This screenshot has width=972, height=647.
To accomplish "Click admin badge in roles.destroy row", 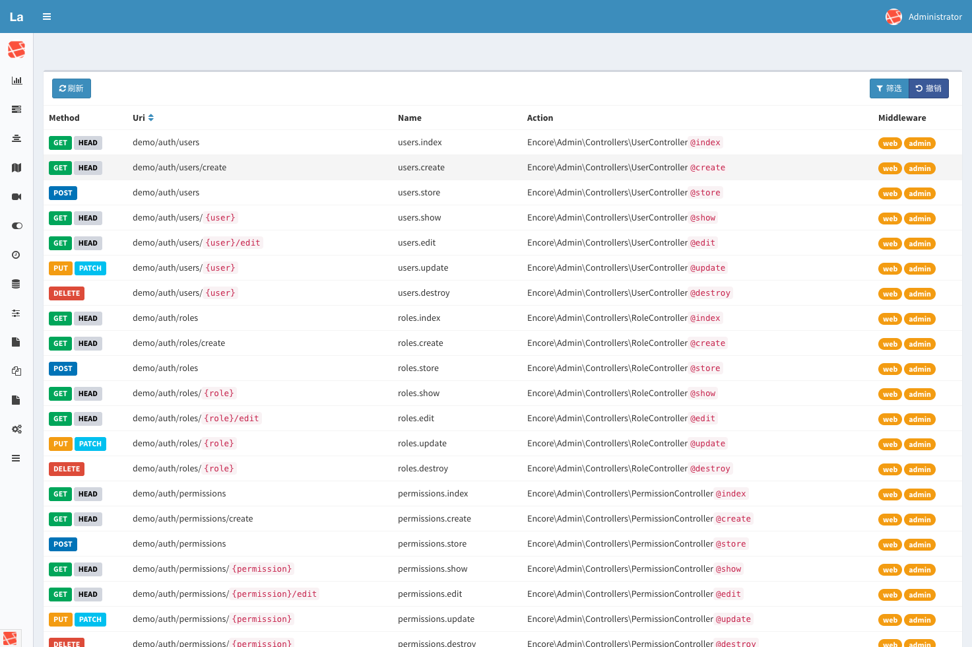I will pyautogui.click(x=919, y=469).
